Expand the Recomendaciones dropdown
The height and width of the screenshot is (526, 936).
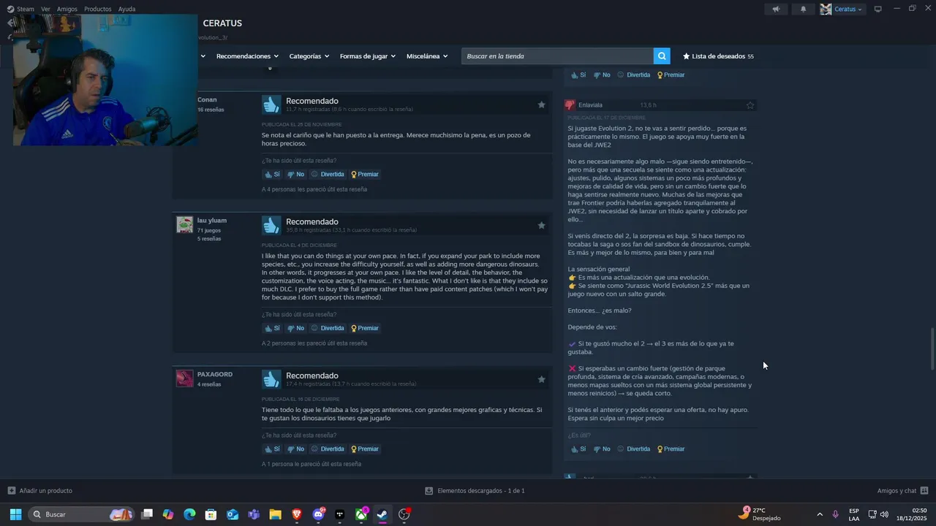point(247,56)
